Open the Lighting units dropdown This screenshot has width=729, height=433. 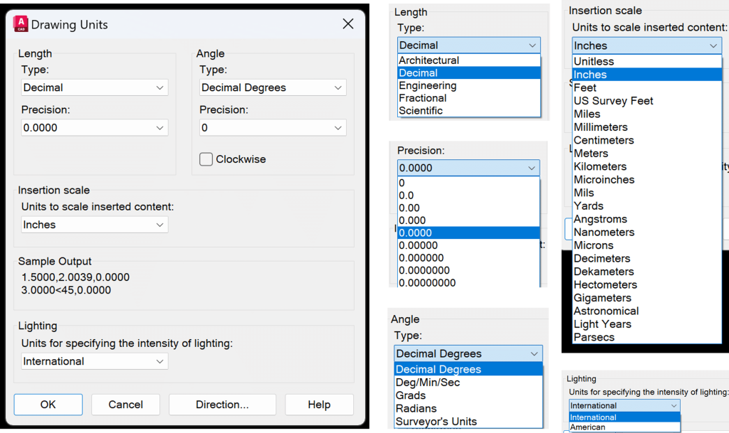tap(94, 361)
